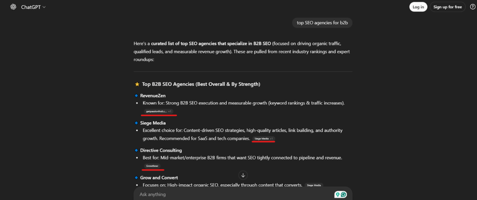Open the getpassionfruit citation source chip
This screenshot has height=200, width=477.
click(158, 111)
